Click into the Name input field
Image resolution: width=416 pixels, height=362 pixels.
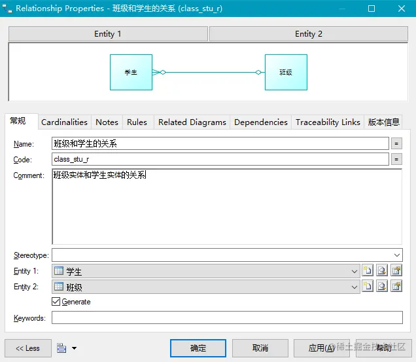(220, 143)
